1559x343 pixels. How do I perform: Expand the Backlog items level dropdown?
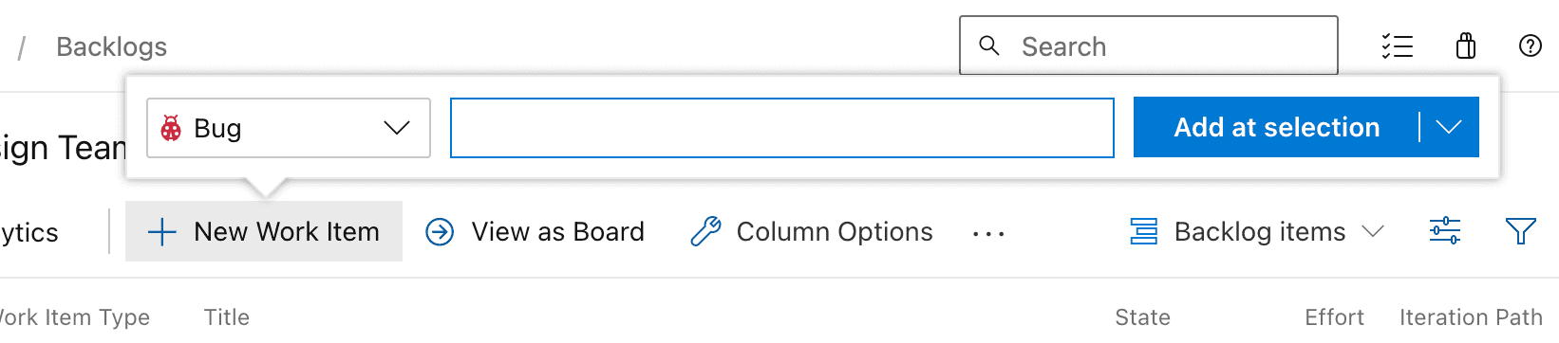1257,231
